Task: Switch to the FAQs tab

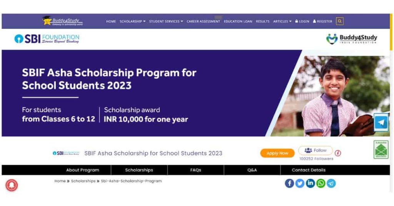Action: (x=196, y=170)
